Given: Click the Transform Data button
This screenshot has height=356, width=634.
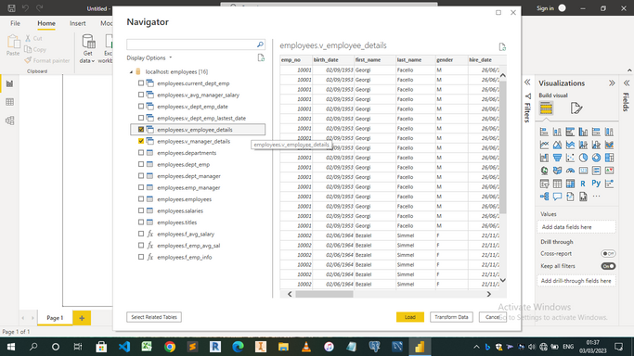Looking at the screenshot, I should pyautogui.click(x=451, y=317).
